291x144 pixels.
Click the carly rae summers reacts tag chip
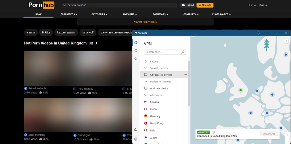(x=115, y=32)
